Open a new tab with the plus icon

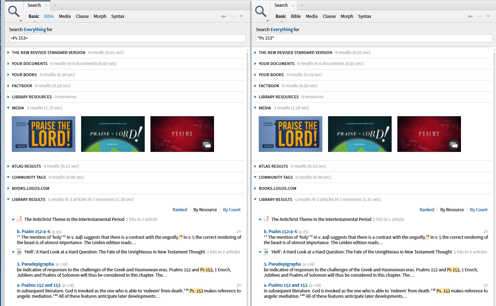[x=55, y=5]
